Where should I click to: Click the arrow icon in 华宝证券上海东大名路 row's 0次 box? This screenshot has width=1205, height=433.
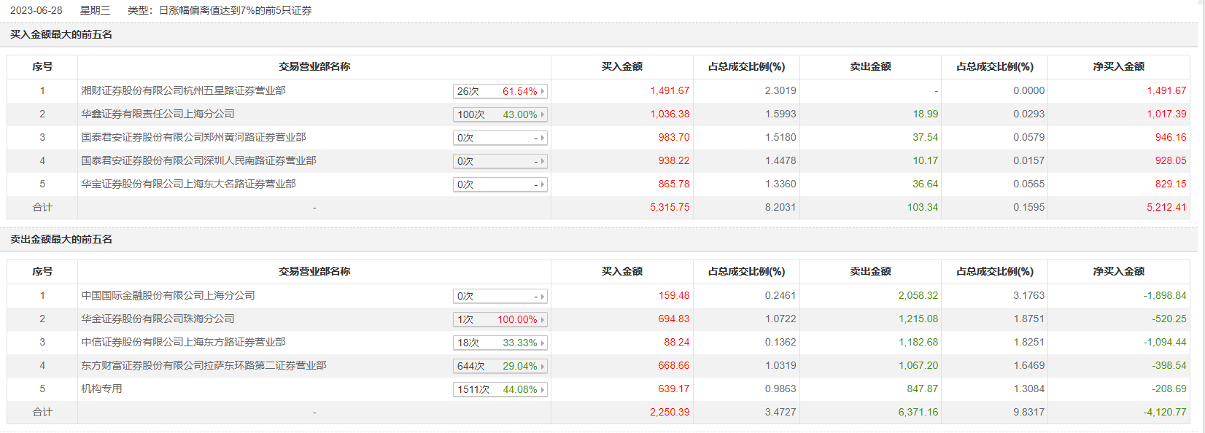pyautogui.click(x=543, y=184)
